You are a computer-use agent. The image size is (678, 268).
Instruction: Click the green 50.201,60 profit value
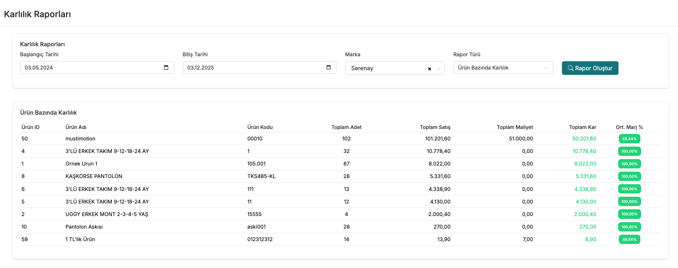(x=584, y=139)
